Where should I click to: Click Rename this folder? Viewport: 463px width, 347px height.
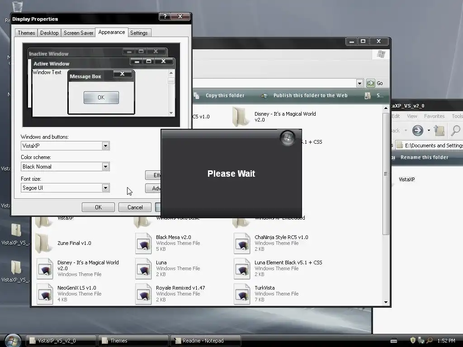click(x=424, y=158)
